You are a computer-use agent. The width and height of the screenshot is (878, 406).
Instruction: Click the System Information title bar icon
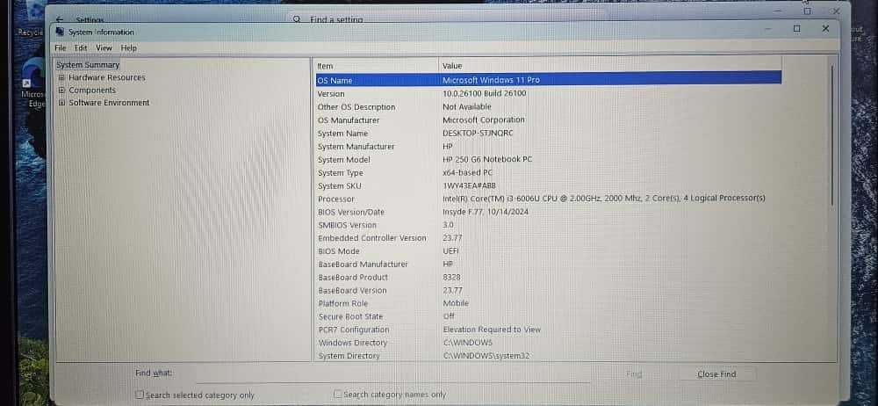coord(60,32)
